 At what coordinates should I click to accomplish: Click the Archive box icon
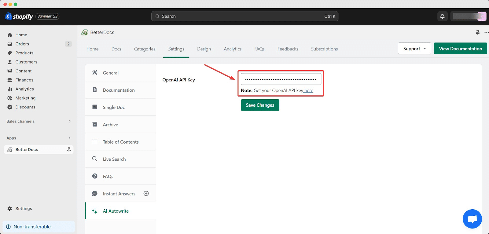click(95, 124)
